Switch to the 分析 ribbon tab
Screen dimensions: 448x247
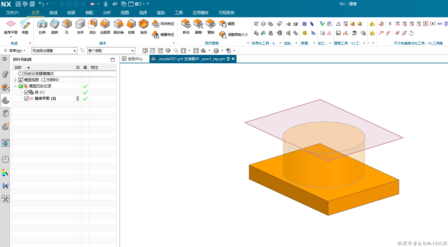[107, 13]
